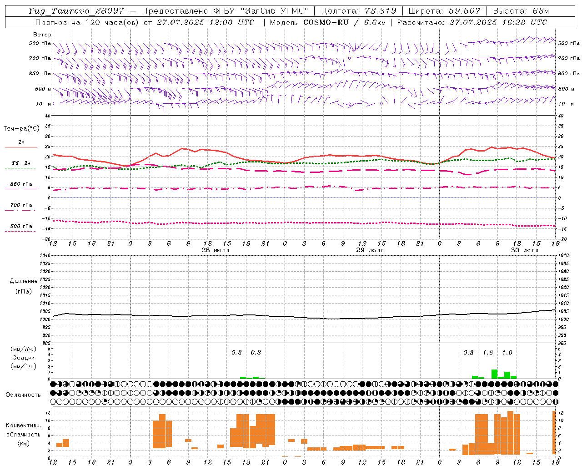Click the Осадки precipitation label
Image resolution: width=582 pixels, height=466 pixels.
pos(24,358)
